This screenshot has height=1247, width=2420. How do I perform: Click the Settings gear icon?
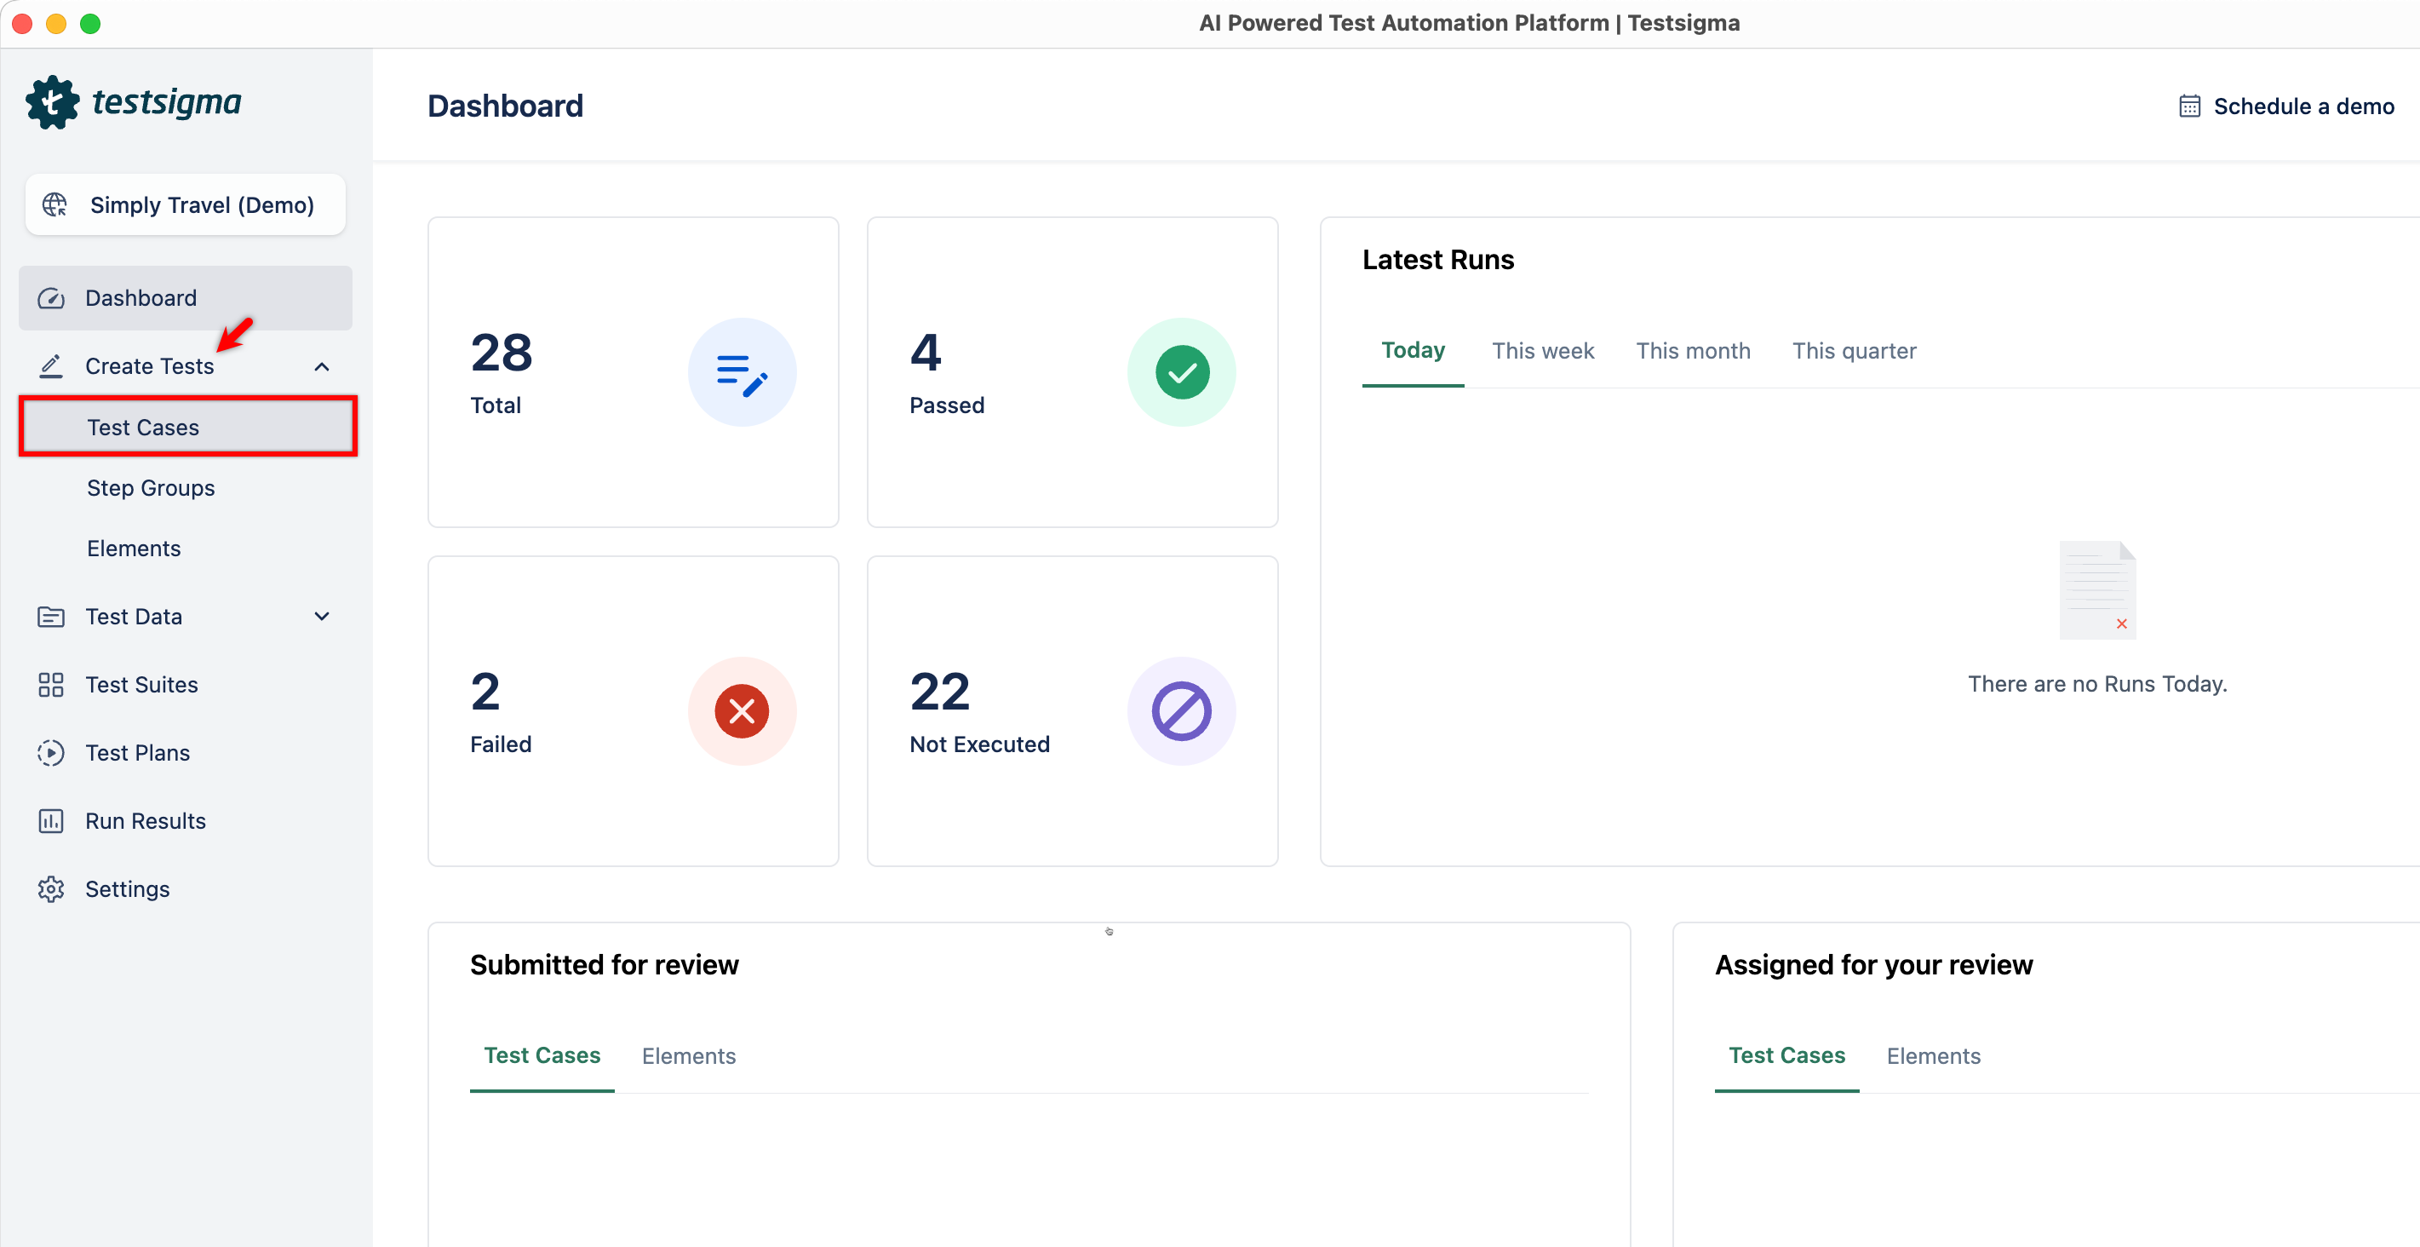pos(51,889)
